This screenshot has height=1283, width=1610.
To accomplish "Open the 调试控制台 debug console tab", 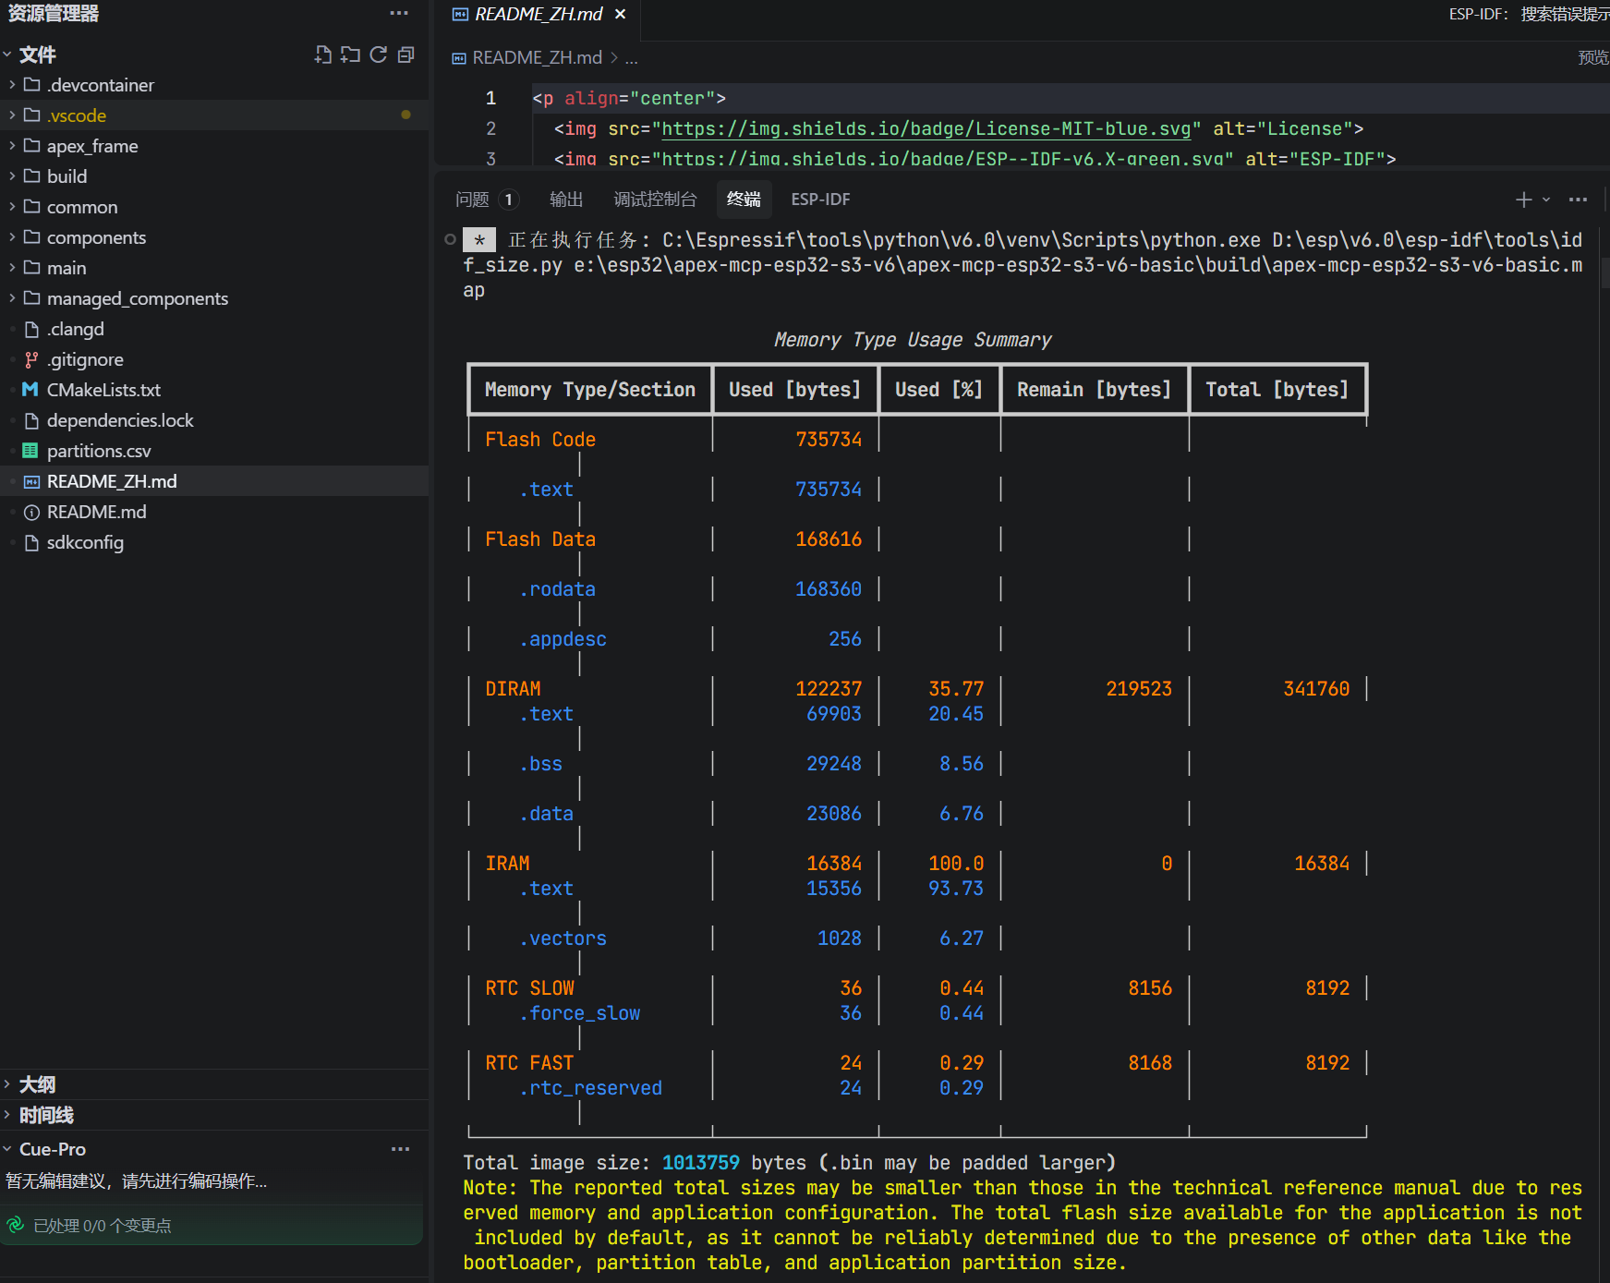I will coord(655,200).
